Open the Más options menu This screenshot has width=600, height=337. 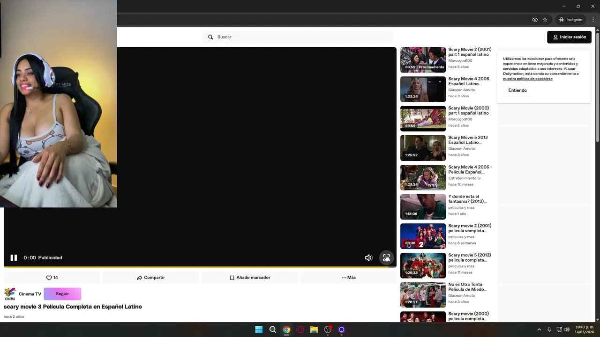(x=349, y=278)
